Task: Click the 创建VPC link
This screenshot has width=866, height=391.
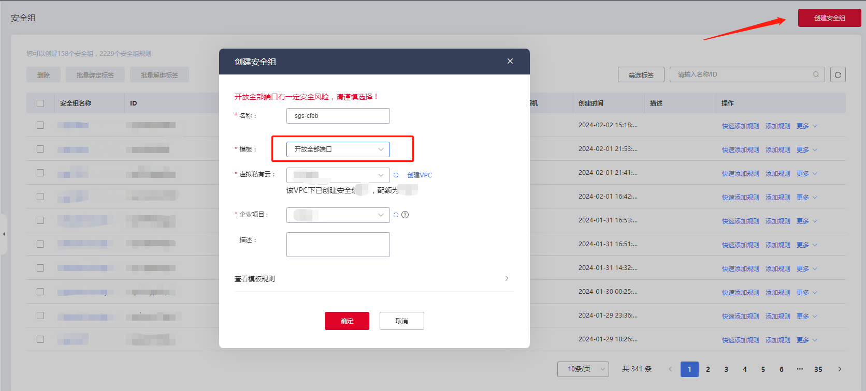Action: [x=420, y=175]
